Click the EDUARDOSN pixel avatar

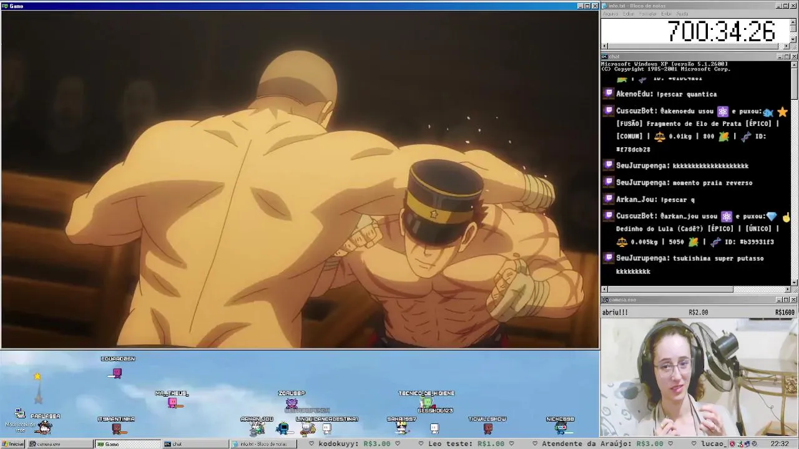[x=116, y=373]
